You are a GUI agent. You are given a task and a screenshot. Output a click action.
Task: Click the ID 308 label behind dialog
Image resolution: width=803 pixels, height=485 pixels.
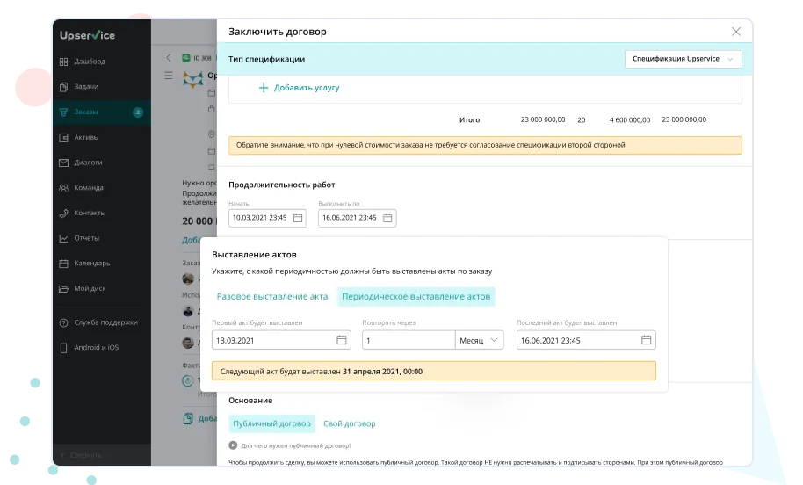(202, 58)
